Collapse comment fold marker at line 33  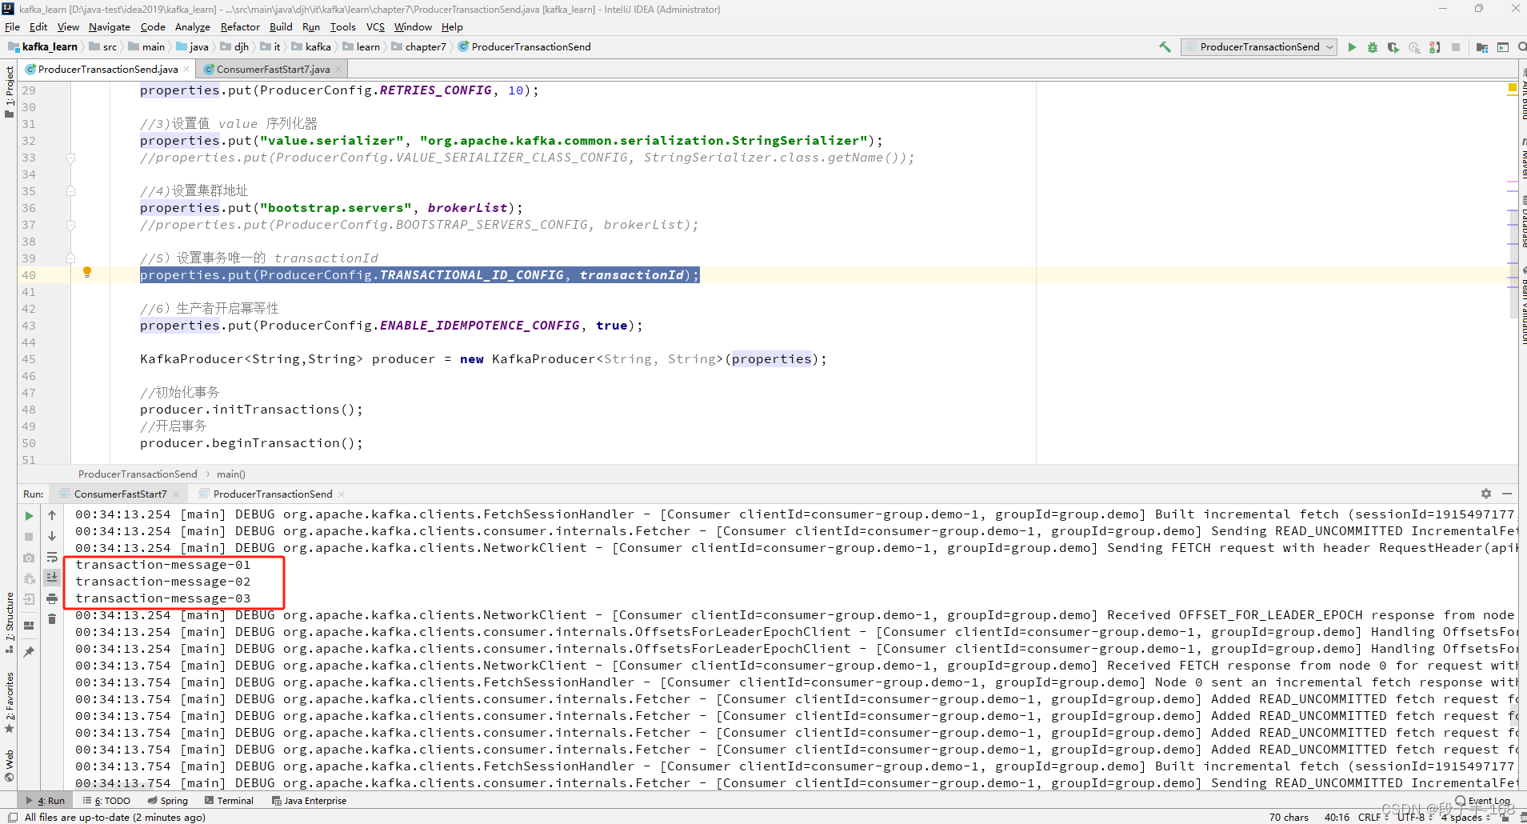point(70,158)
